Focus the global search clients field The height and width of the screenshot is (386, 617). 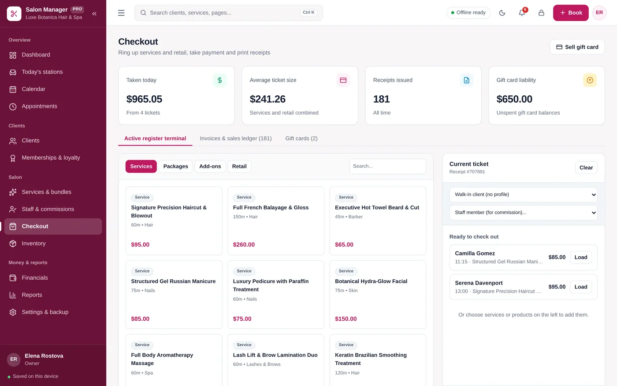(229, 13)
